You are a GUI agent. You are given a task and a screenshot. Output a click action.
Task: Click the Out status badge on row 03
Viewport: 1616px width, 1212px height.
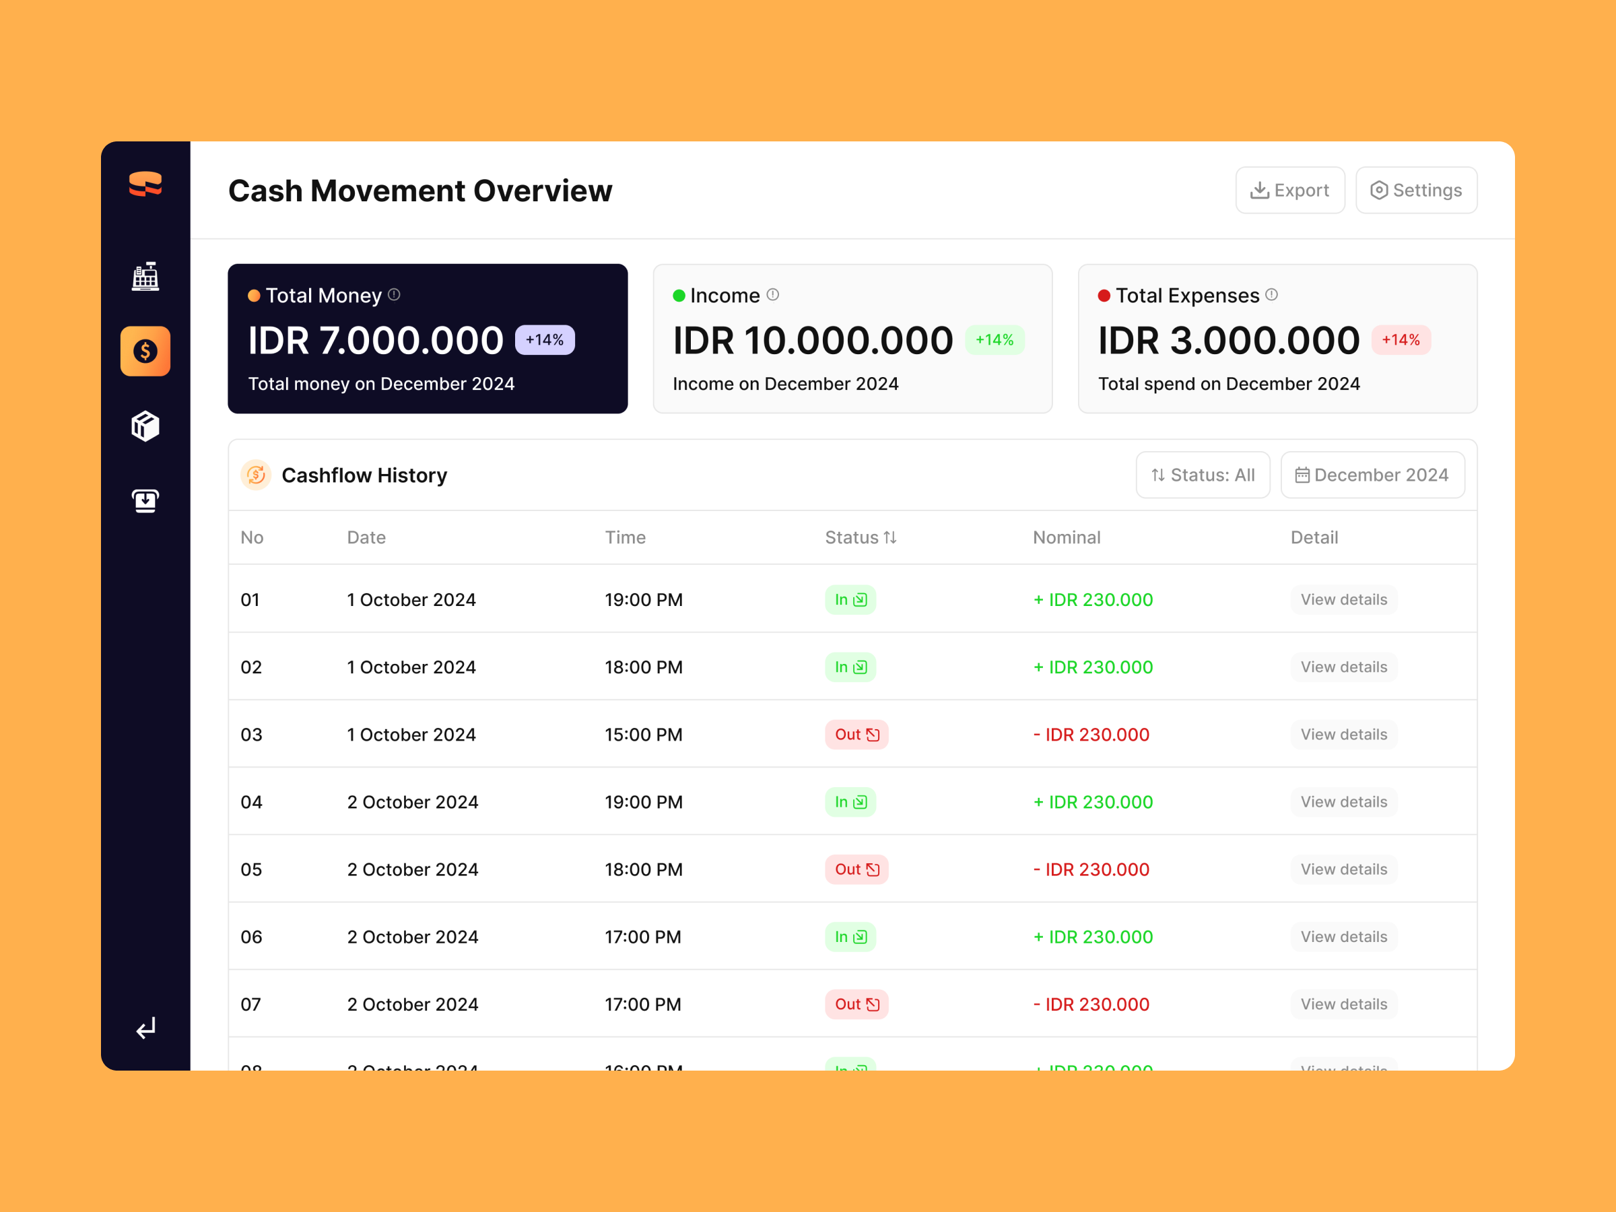(856, 734)
